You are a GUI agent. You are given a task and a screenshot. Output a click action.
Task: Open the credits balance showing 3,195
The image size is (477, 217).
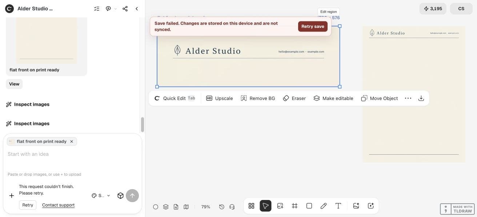tap(433, 9)
